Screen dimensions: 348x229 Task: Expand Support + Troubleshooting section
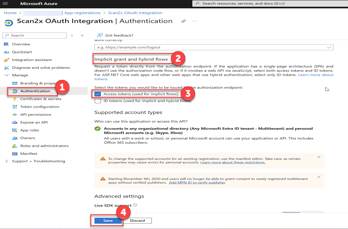point(7,161)
